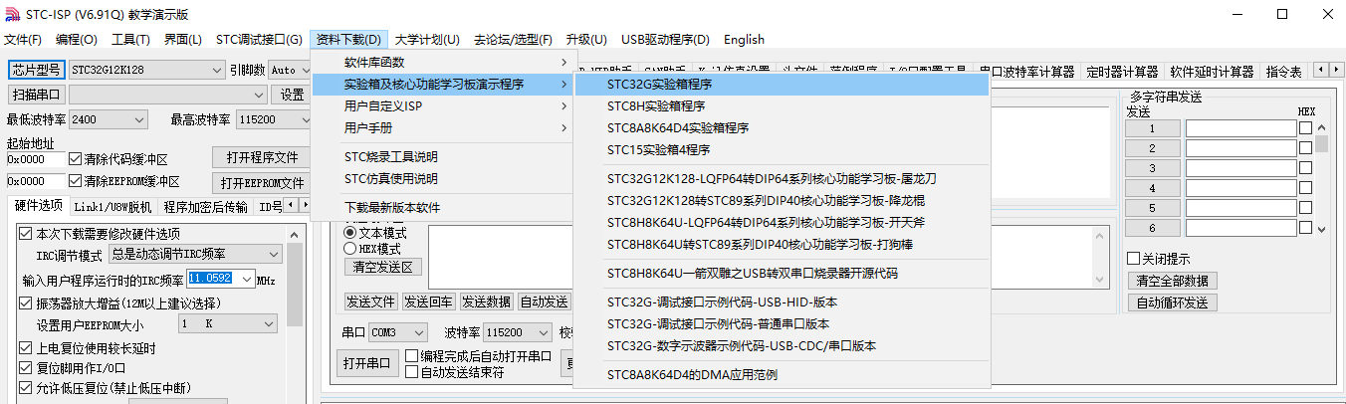Click 打开程序文件 button
This screenshot has height=404, width=1346.
coord(262,158)
